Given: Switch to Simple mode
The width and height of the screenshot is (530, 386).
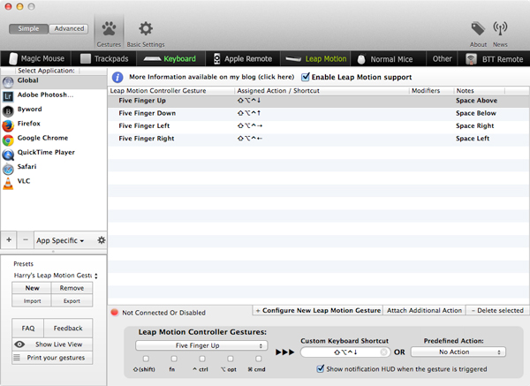Looking at the screenshot, I should click(x=29, y=29).
